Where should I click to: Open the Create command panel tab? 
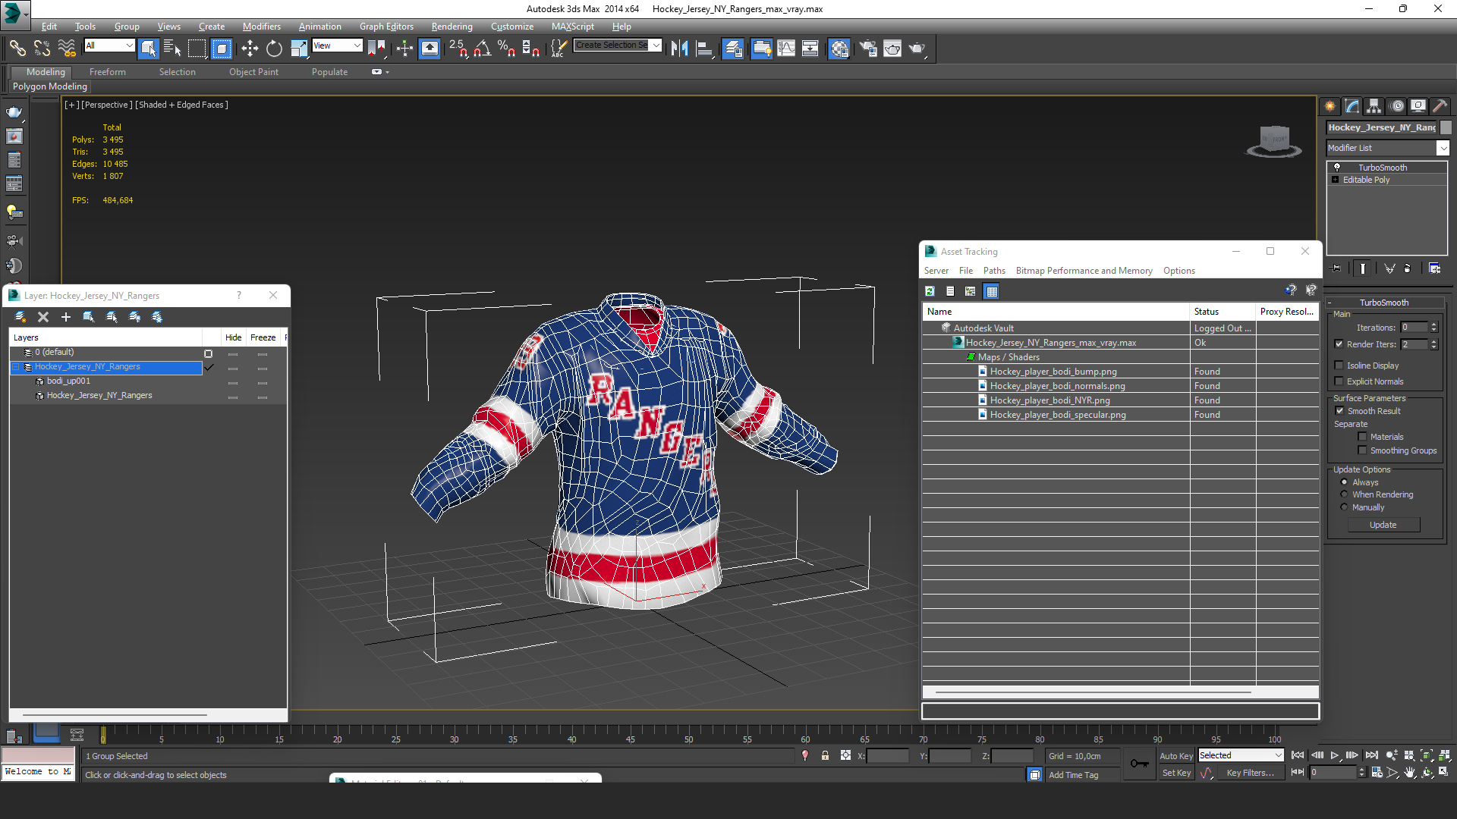tap(1330, 106)
